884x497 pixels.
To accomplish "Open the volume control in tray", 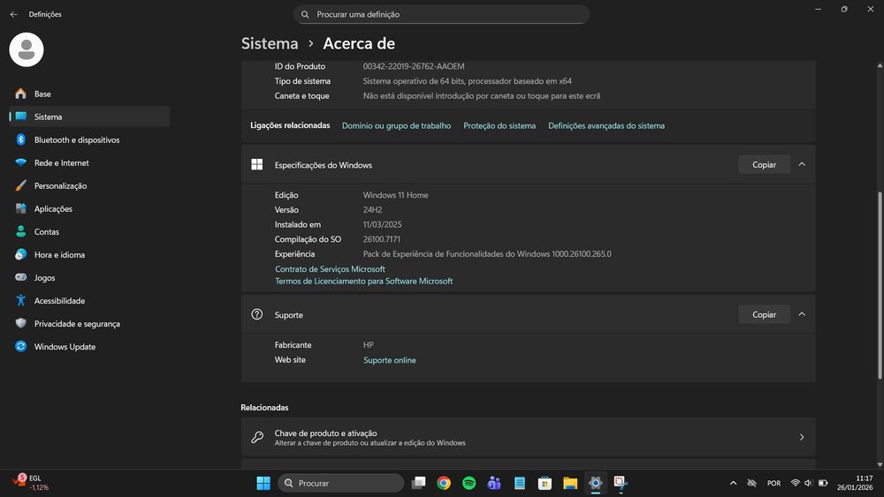I will [x=808, y=483].
